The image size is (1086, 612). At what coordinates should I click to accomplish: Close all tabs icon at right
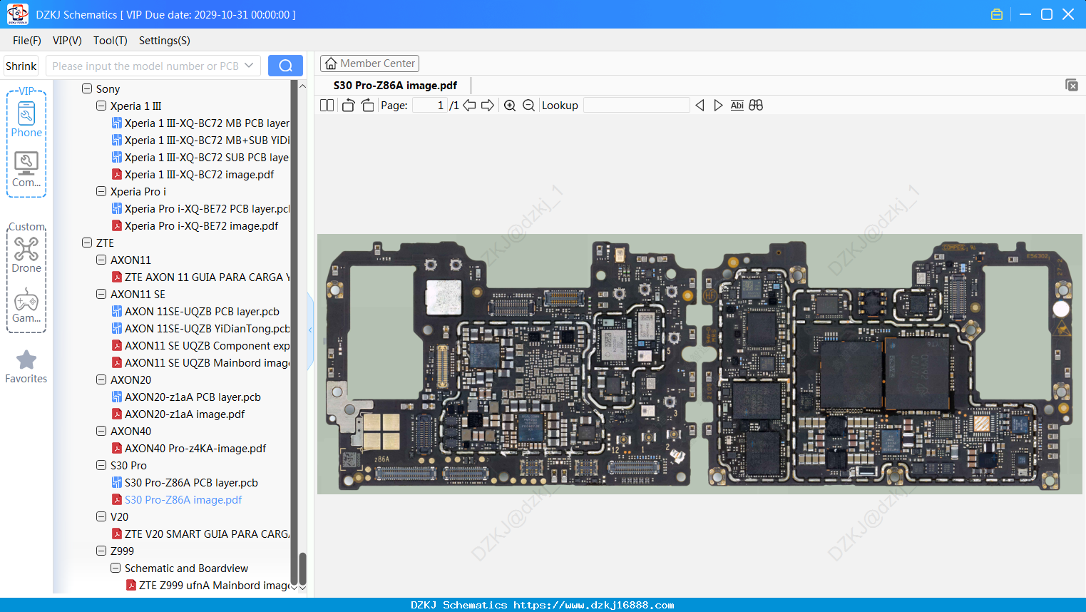(1072, 85)
